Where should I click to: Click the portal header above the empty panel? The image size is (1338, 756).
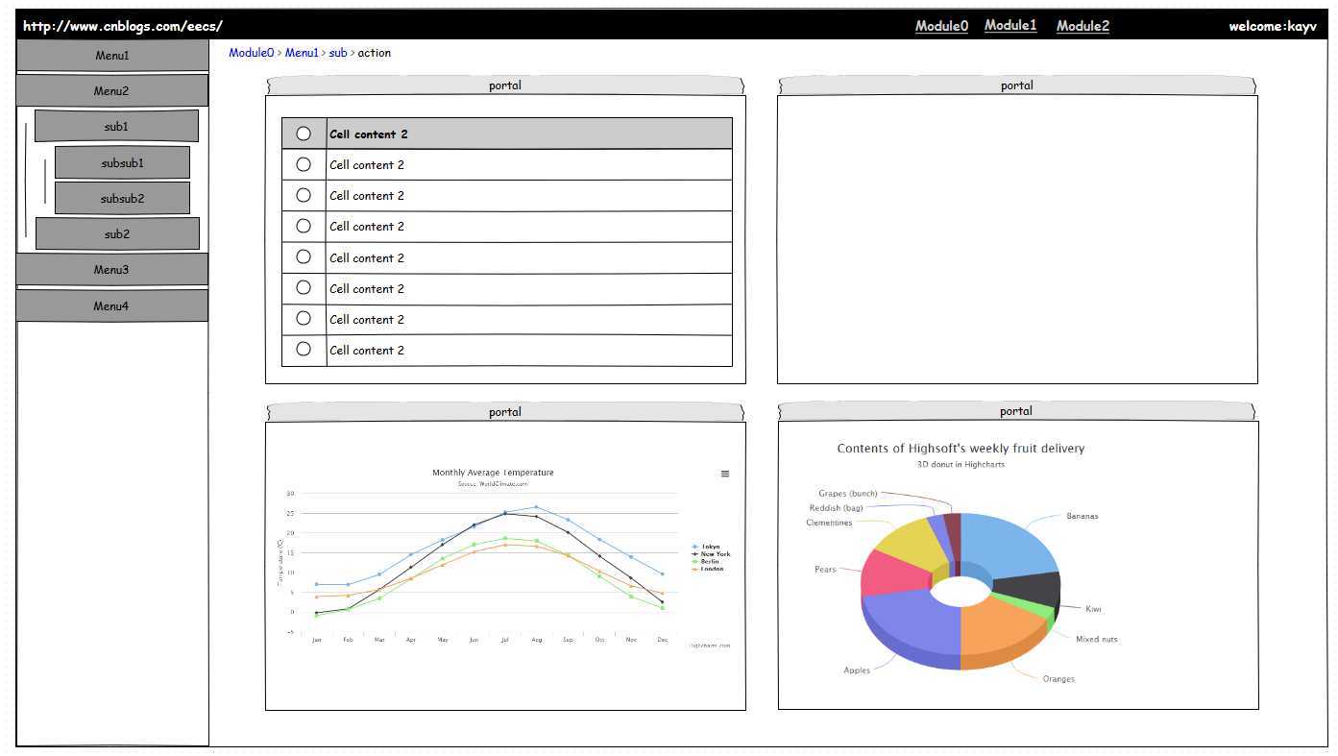[x=1017, y=85]
